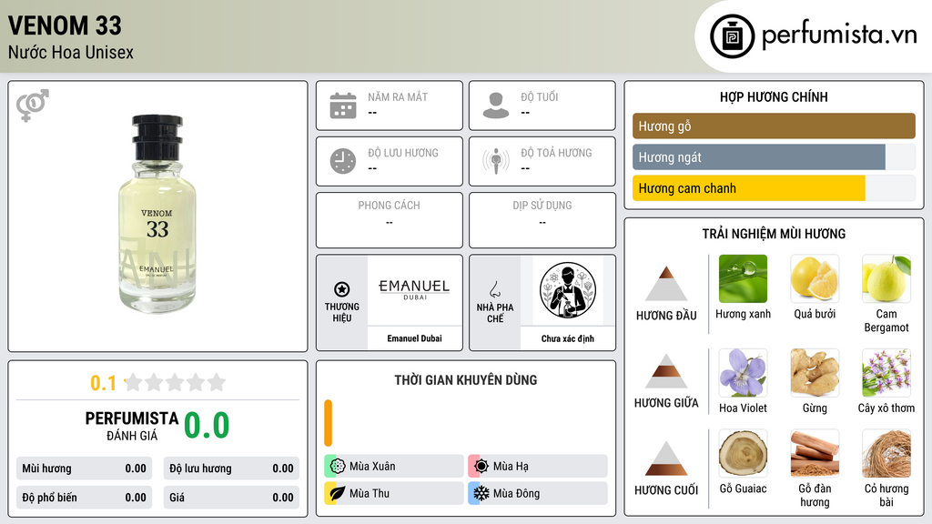The height and width of the screenshot is (524, 932).
Task: Click the Hương giữa pyramid icon
Action: [666, 371]
